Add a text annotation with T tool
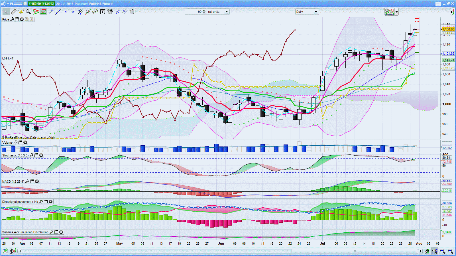The height and width of the screenshot is (256, 456). (x=103, y=12)
